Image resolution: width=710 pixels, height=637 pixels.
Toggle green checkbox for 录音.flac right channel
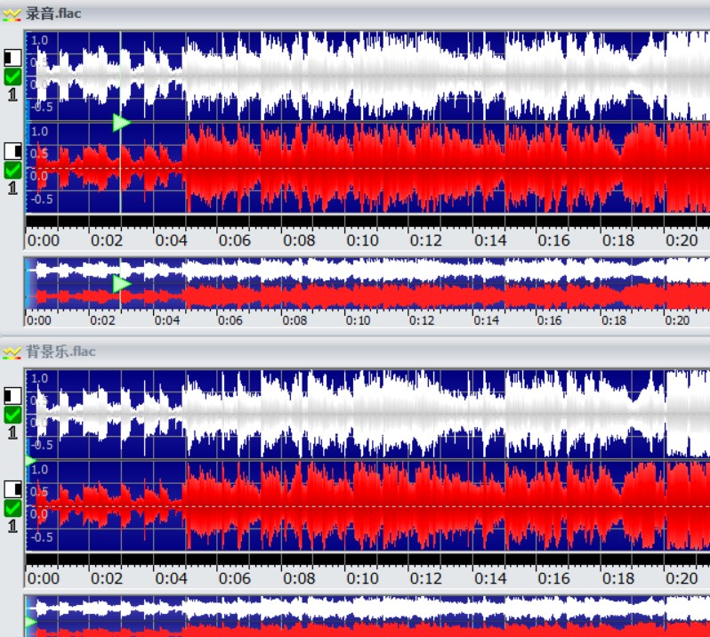coord(12,170)
